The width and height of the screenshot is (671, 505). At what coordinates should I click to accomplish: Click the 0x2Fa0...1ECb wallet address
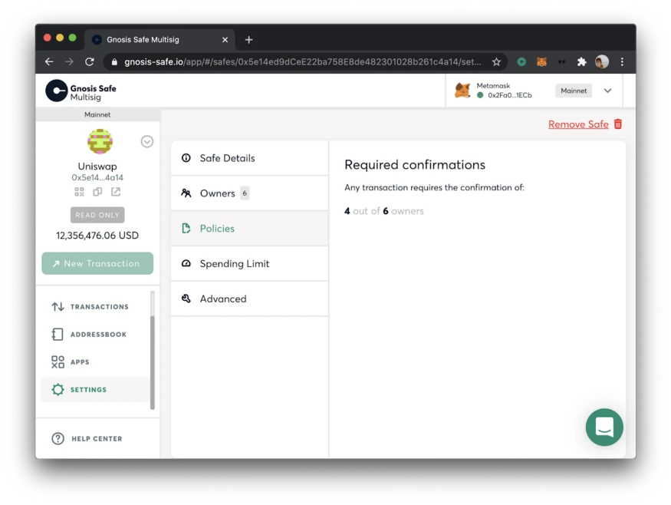[x=510, y=95]
